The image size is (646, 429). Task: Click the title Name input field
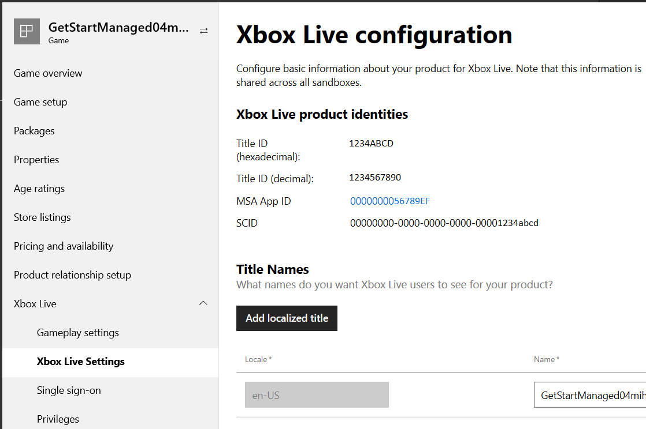[590, 395]
